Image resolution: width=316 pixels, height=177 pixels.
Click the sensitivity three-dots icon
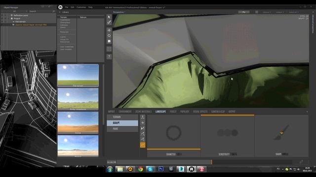[x=228, y=133]
